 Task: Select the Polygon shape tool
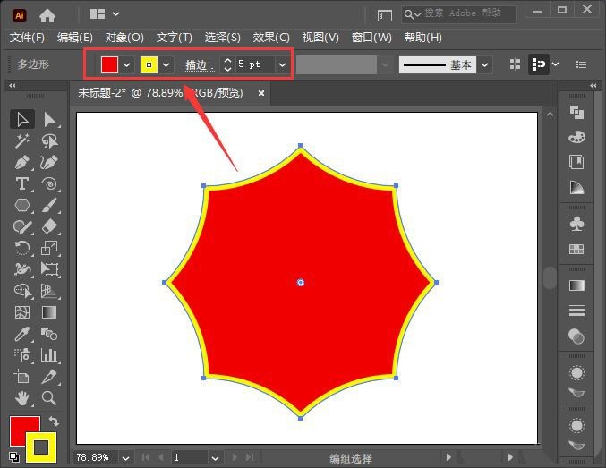click(22, 205)
